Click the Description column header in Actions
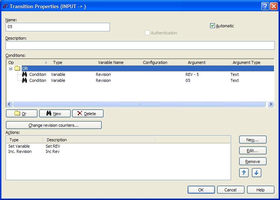 [x=99, y=140]
